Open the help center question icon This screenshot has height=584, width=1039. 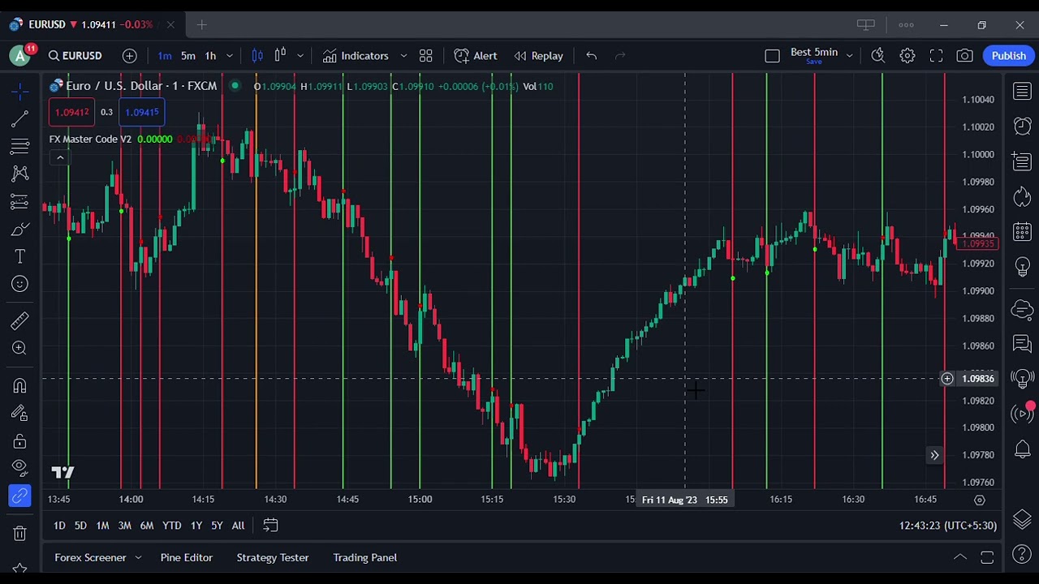(x=1022, y=556)
